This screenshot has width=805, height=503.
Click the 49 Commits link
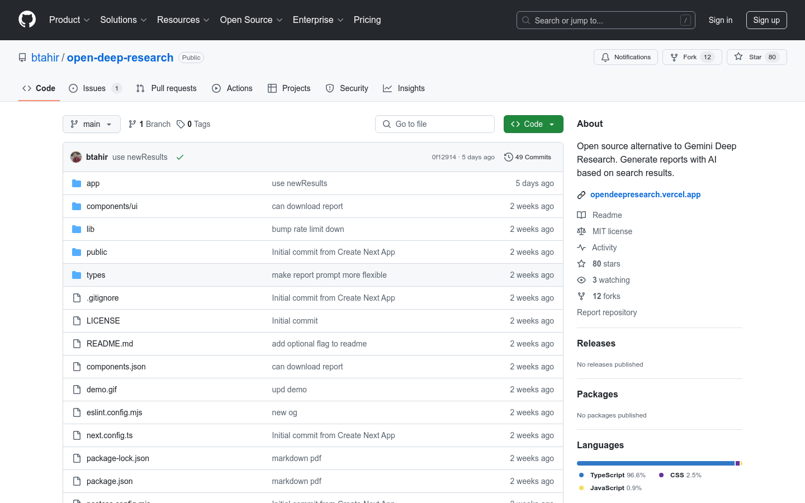coord(528,157)
